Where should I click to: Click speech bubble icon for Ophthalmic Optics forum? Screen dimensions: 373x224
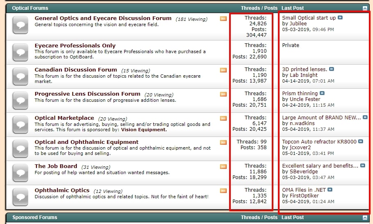[20, 197]
